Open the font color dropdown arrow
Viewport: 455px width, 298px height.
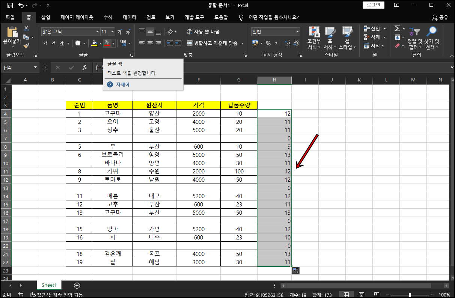[x=113, y=43]
